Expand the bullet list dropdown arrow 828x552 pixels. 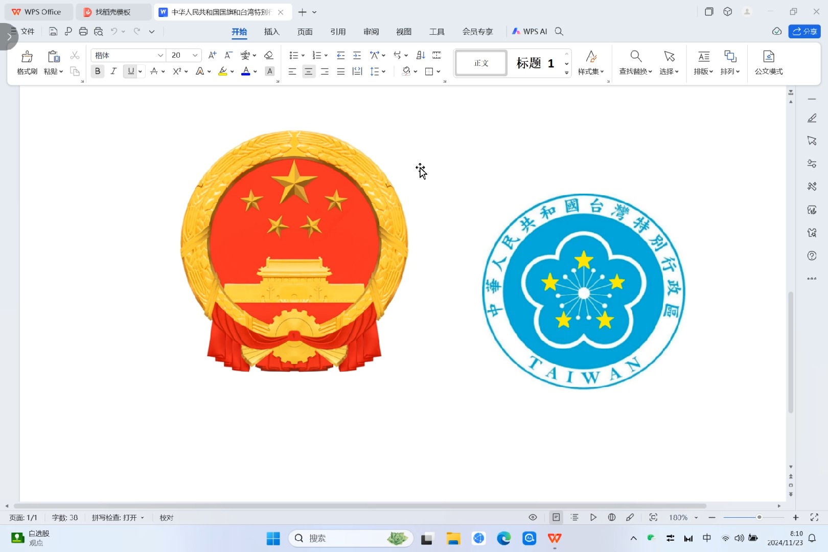303,56
